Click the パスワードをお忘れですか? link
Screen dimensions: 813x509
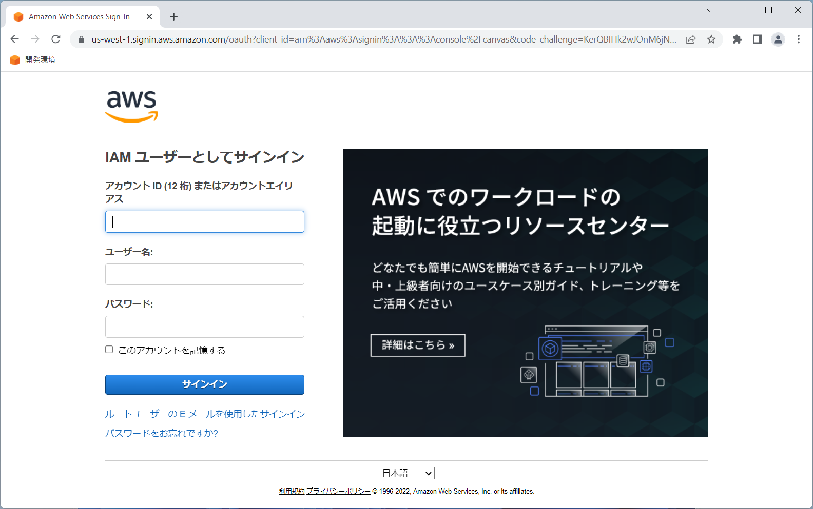pyautogui.click(x=162, y=433)
